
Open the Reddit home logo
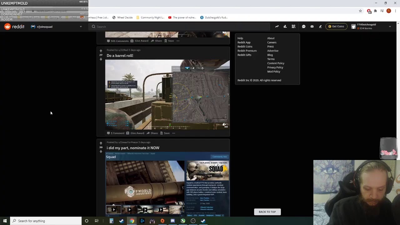point(14,27)
